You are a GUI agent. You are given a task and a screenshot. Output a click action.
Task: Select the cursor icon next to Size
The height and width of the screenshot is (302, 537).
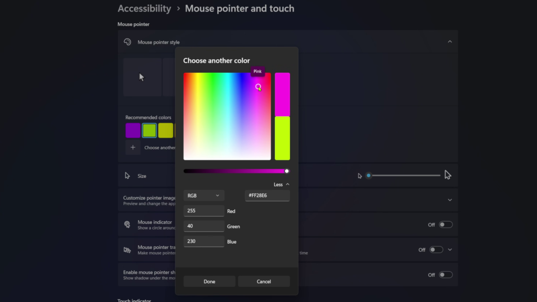tap(127, 175)
